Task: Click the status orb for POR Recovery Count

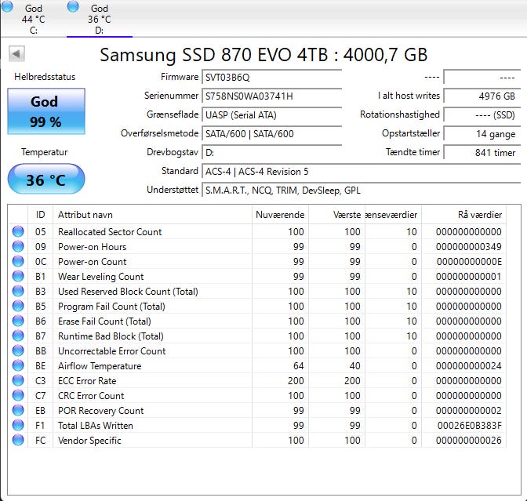Action: click(x=18, y=410)
